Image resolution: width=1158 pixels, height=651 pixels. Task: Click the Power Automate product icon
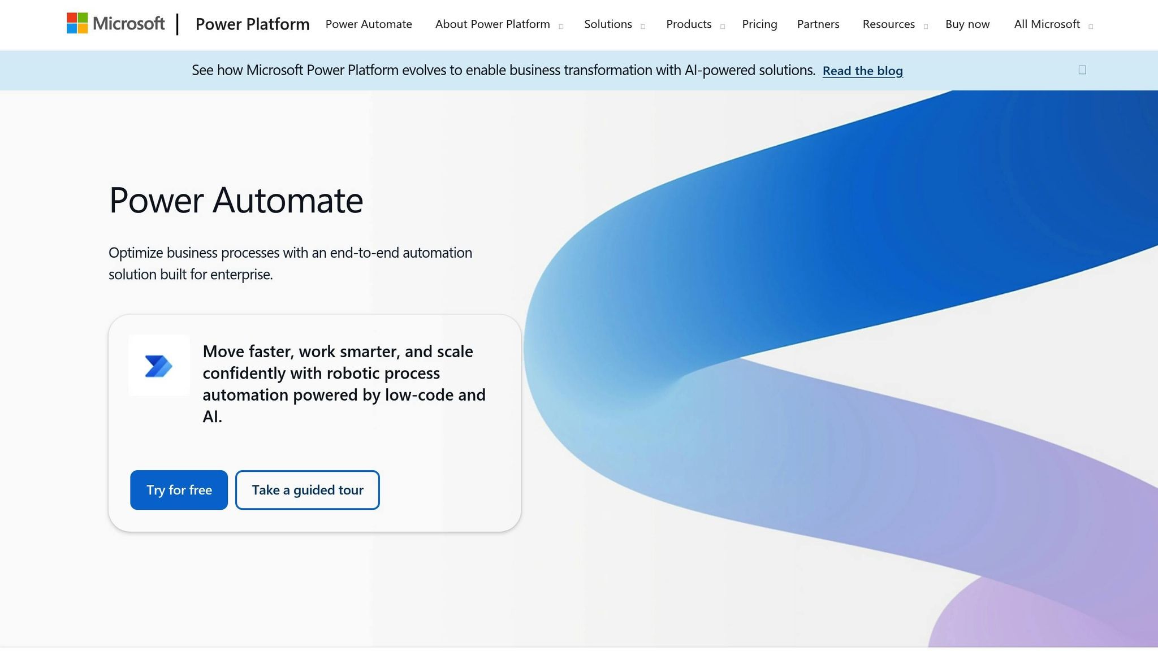159,366
